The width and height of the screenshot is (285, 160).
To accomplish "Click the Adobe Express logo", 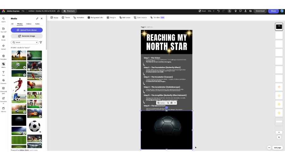I will [x=3, y=11].
